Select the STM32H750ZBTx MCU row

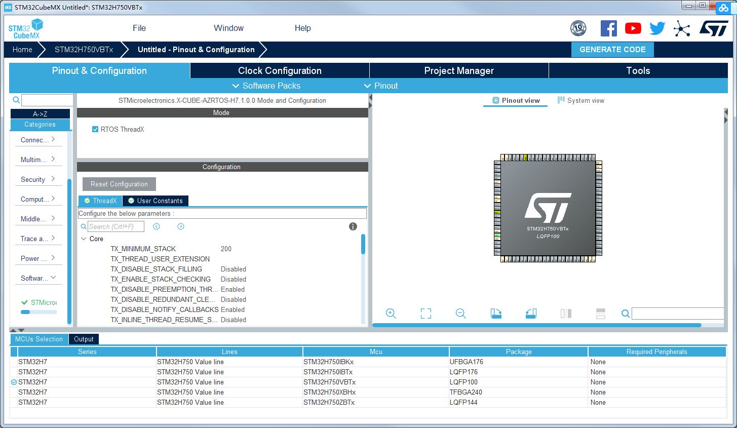click(x=368, y=403)
